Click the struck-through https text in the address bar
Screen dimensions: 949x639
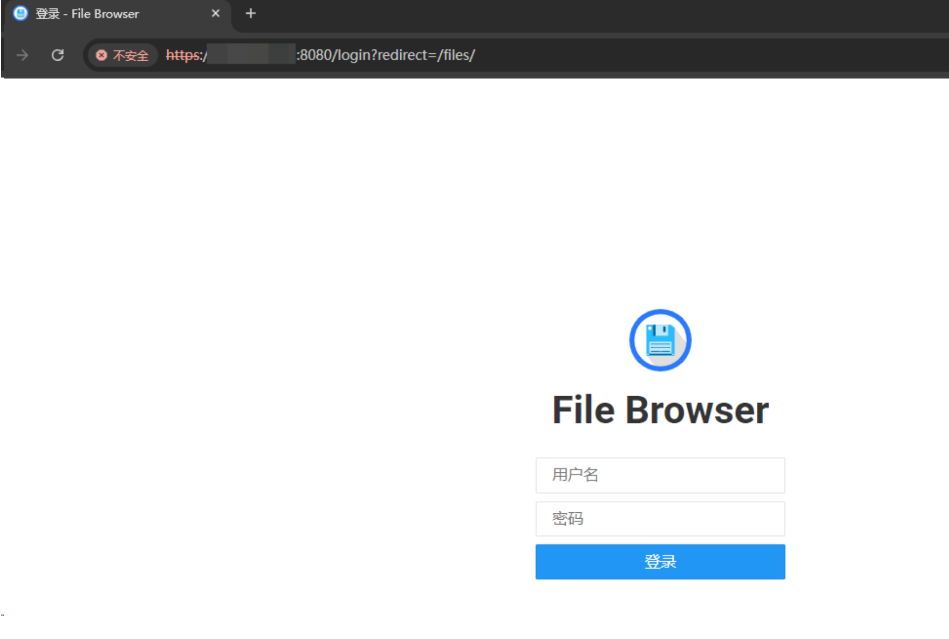coord(181,55)
